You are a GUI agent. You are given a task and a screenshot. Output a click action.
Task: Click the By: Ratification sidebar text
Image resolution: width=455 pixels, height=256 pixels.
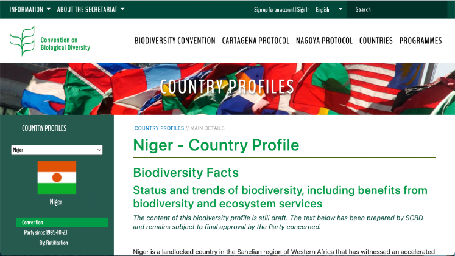click(x=54, y=243)
